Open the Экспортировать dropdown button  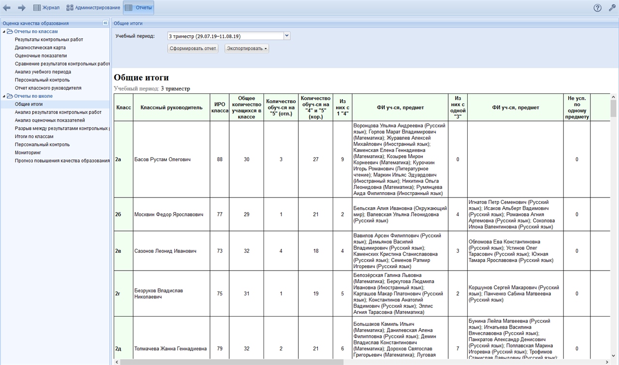coord(247,48)
